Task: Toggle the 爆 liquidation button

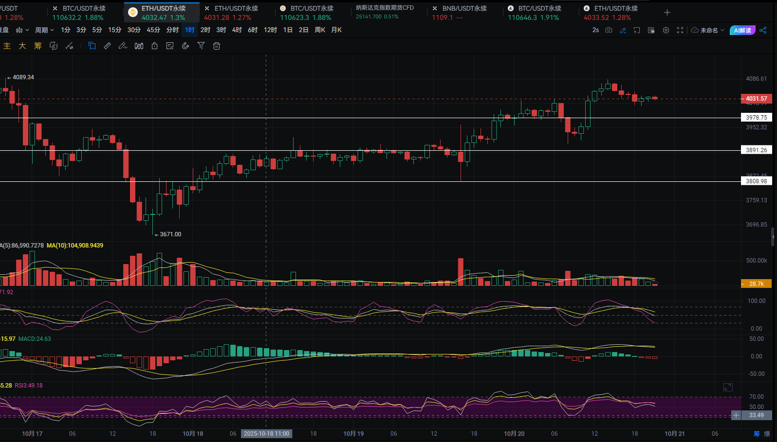Action: [767, 434]
